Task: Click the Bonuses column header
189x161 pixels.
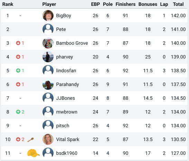Action: click(148, 4)
